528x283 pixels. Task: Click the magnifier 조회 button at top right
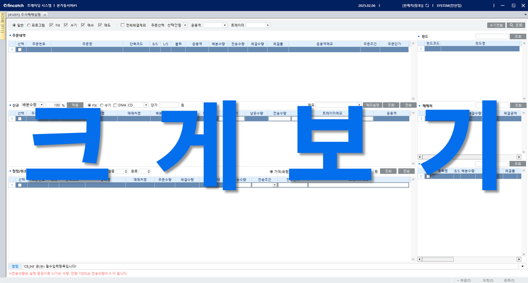pyautogui.click(x=515, y=25)
